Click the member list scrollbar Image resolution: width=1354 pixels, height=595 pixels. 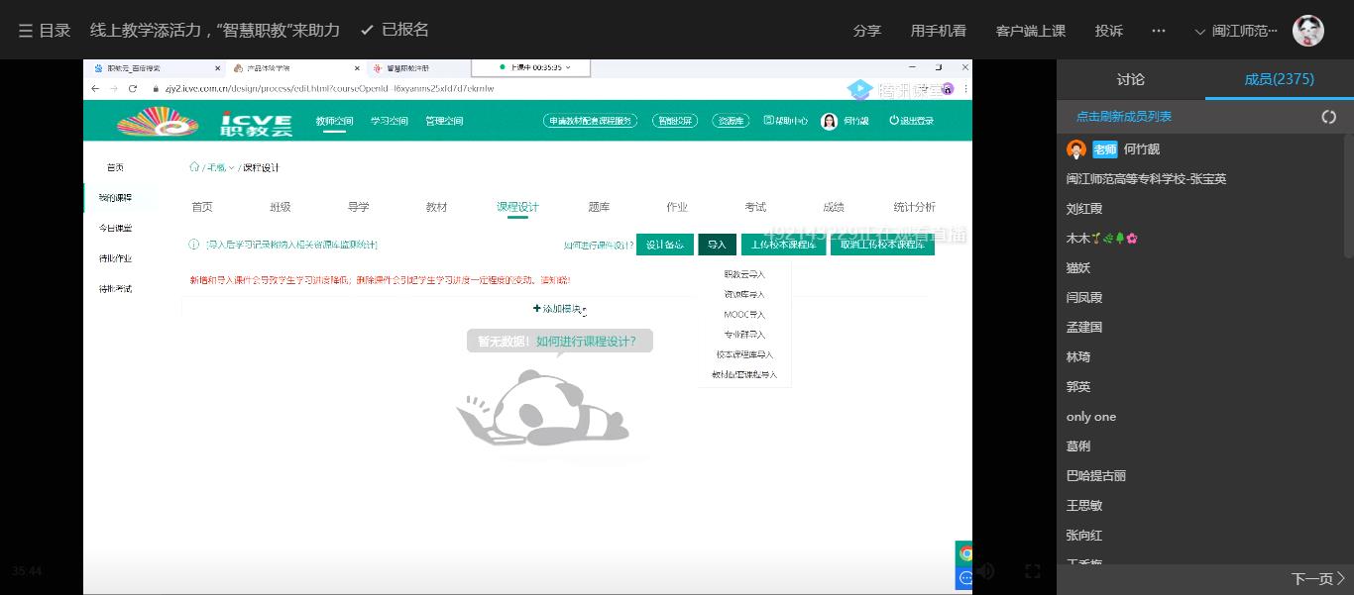pyautogui.click(x=1348, y=198)
